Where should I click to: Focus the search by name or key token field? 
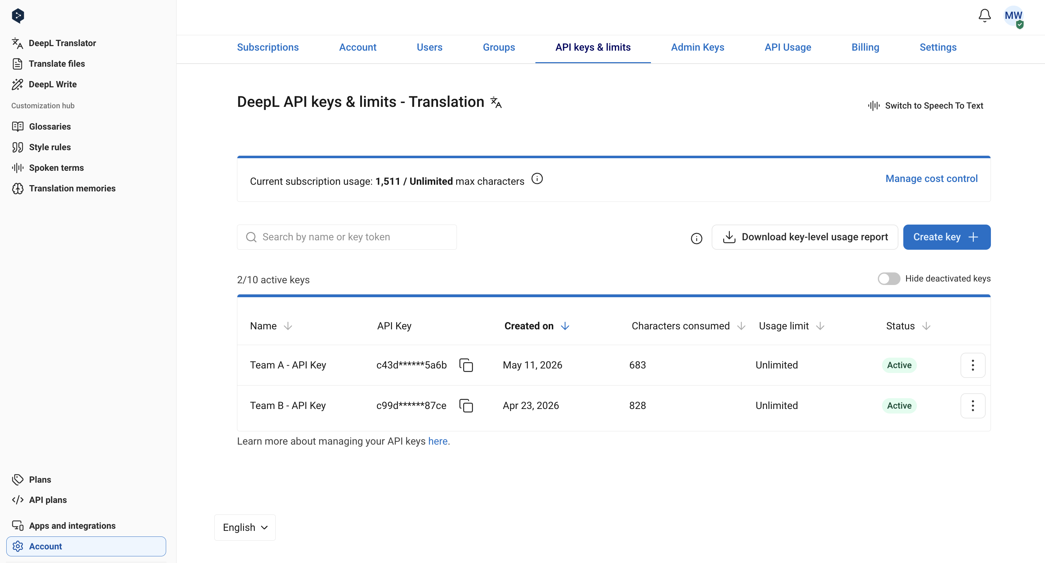pos(347,237)
